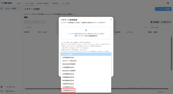This screenshot has width=173, height=94.
Task: Click the sidebar メタデータ登録 inbox icon
Action: point(2,8)
